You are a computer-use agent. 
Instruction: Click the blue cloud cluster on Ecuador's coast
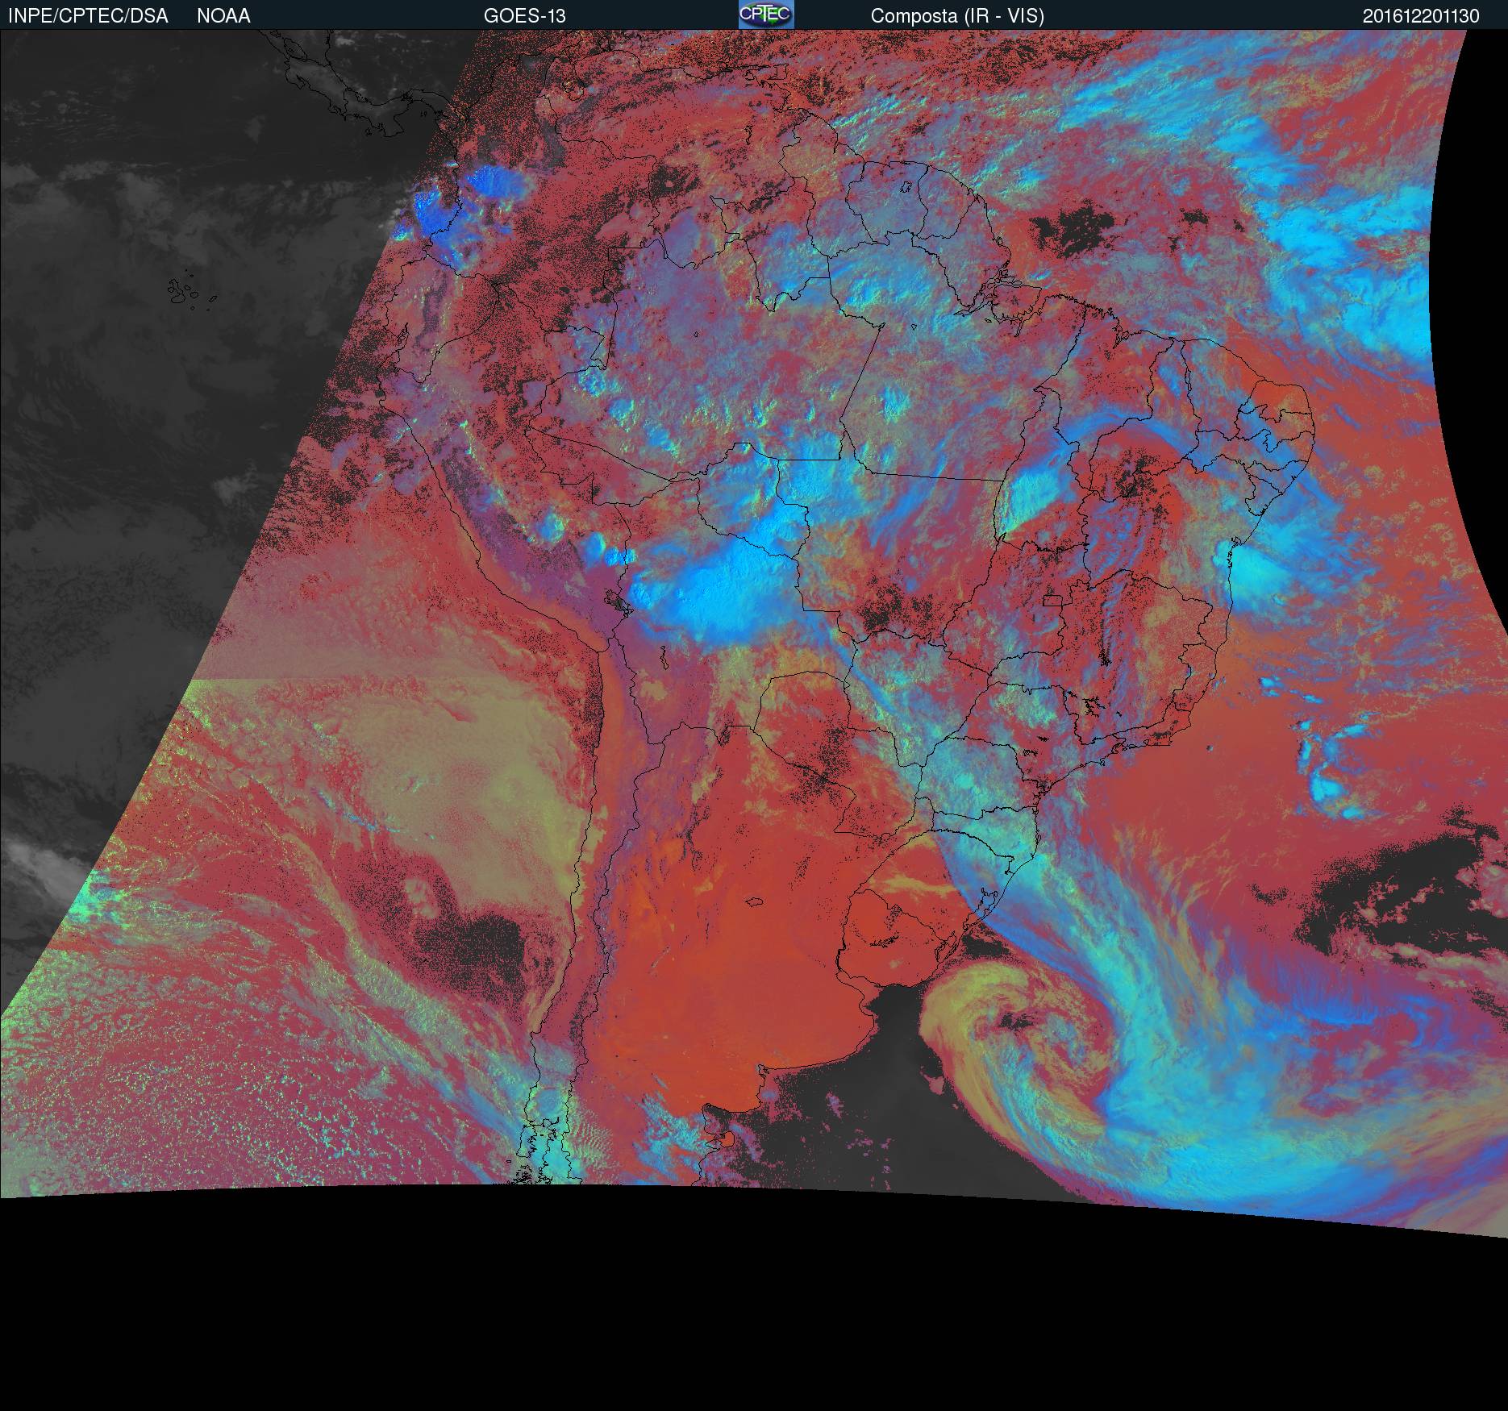(x=435, y=211)
